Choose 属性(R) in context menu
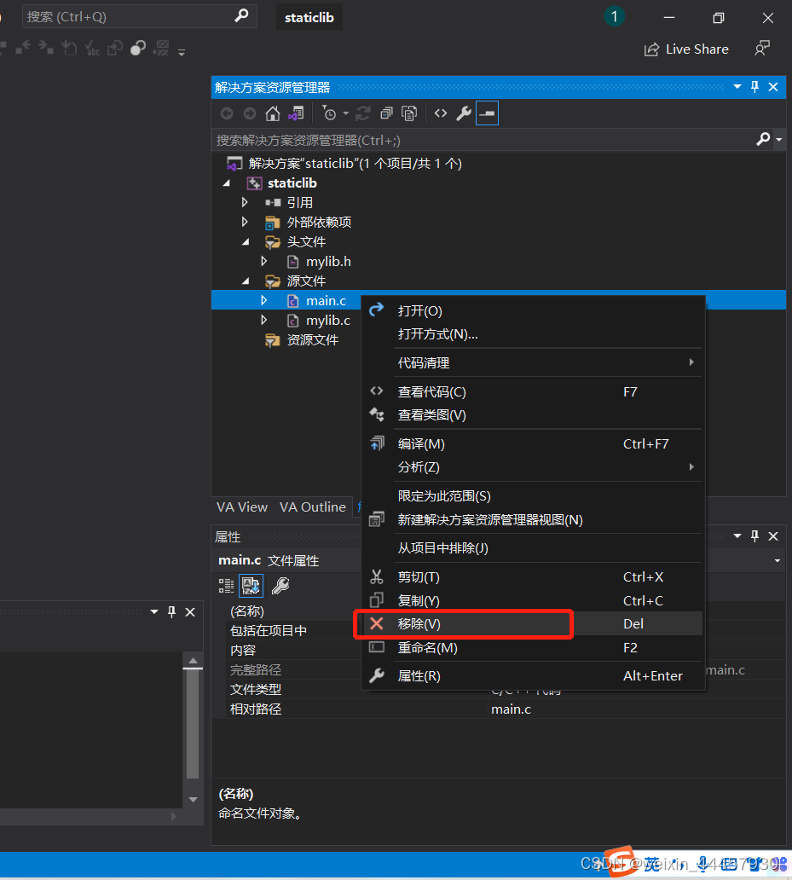Screen dimensions: 792x880 [x=532, y=676]
